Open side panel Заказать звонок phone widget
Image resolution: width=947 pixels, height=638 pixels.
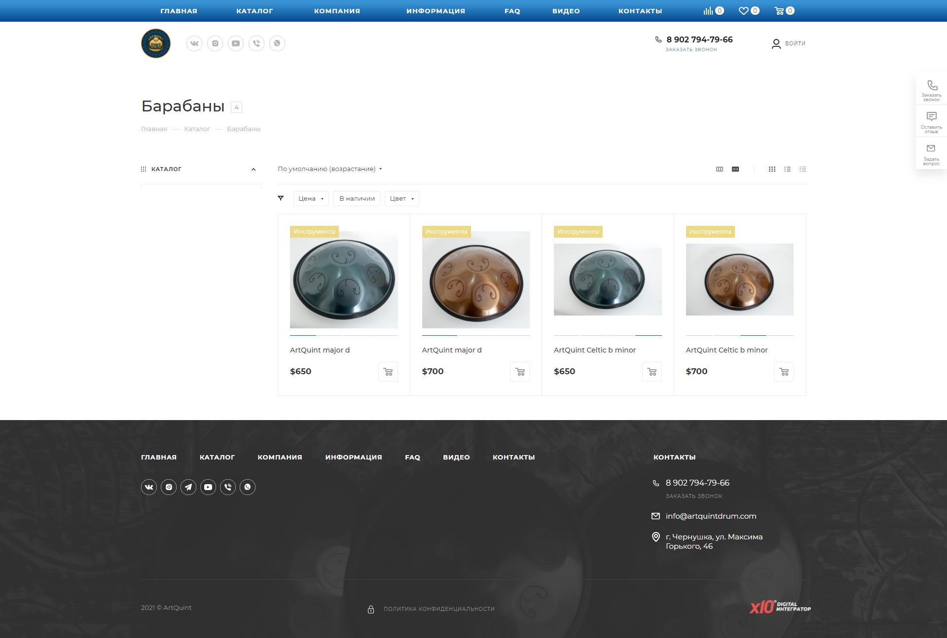pyautogui.click(x=931, y=90)
